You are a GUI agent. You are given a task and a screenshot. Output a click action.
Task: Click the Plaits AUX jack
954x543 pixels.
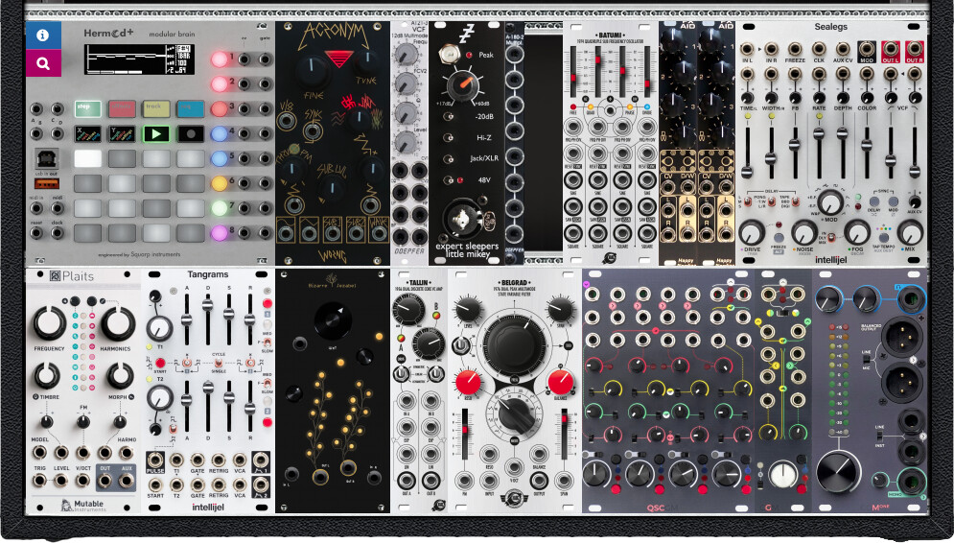pyautogui.click(x=126, y=481)
